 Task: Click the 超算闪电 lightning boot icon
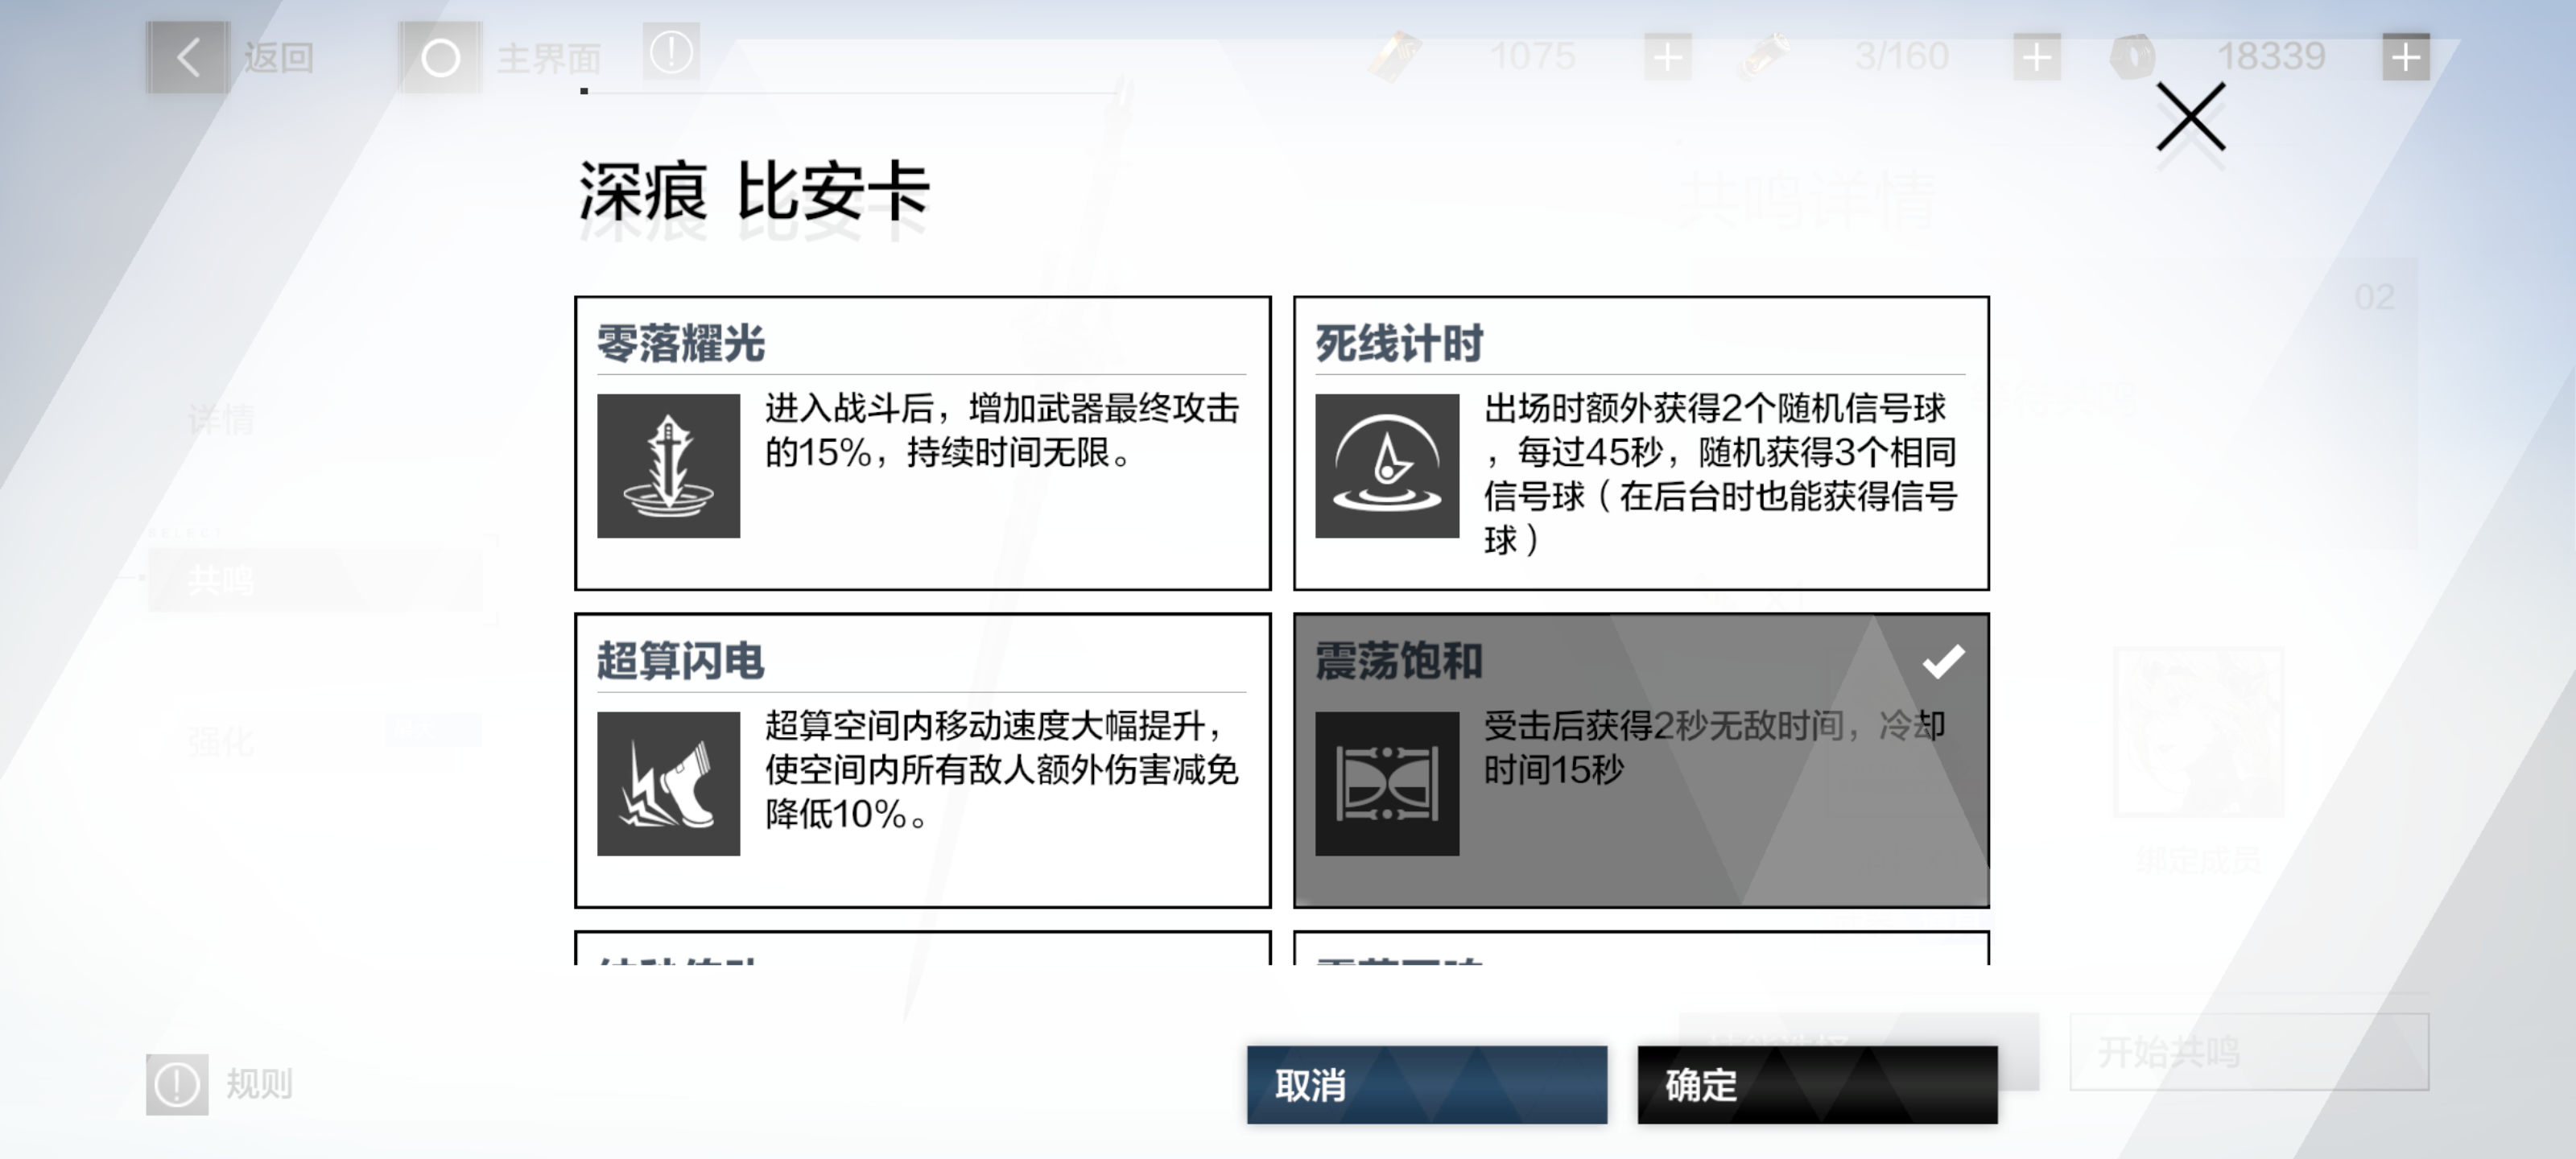point(669,784)
